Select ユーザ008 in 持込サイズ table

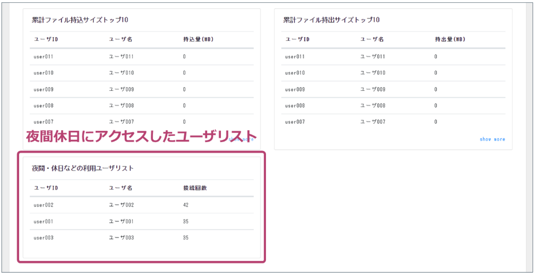coord(121,106)
